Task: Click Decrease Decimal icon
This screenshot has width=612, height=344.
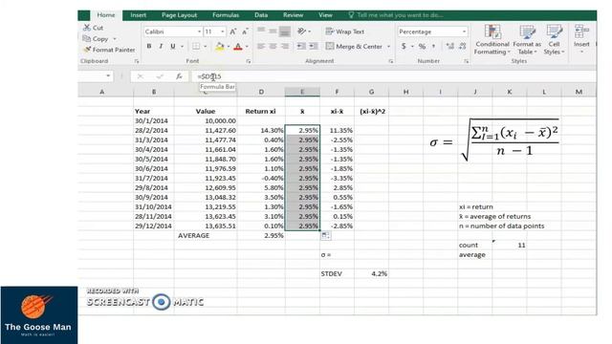Action: point(463,47)
